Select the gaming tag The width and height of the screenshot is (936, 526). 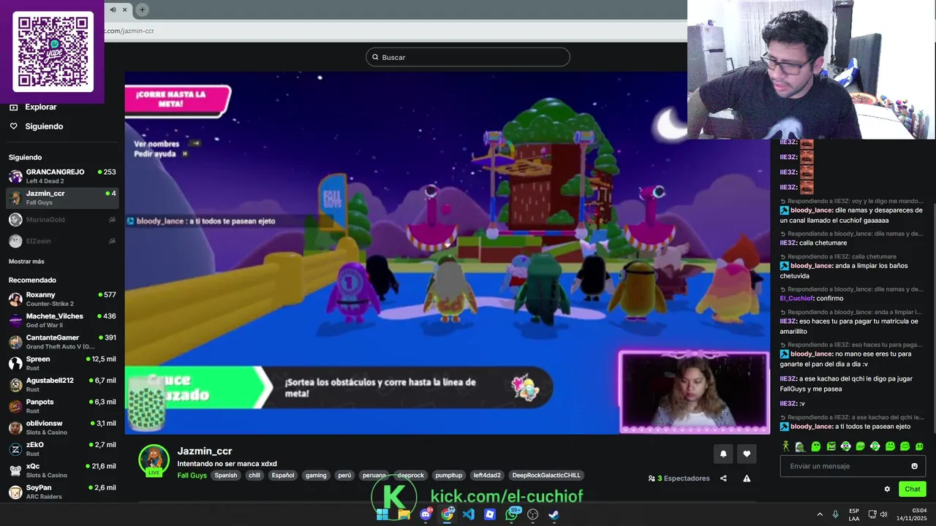pos(316,475)
